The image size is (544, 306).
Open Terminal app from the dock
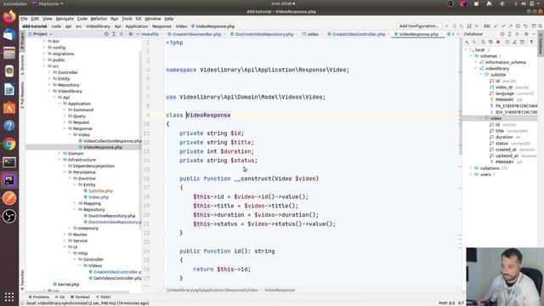click(9, 162)
